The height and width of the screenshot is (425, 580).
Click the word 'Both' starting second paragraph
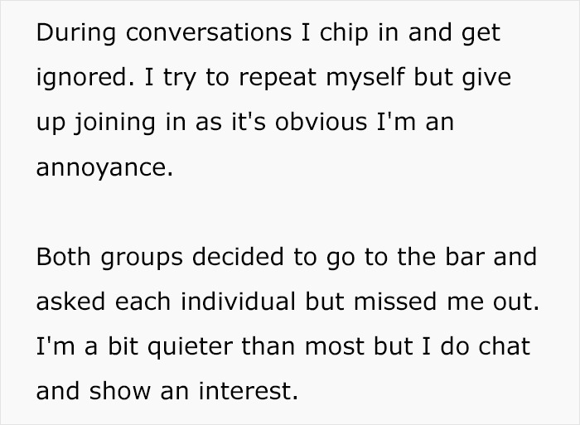coord(63,256)
